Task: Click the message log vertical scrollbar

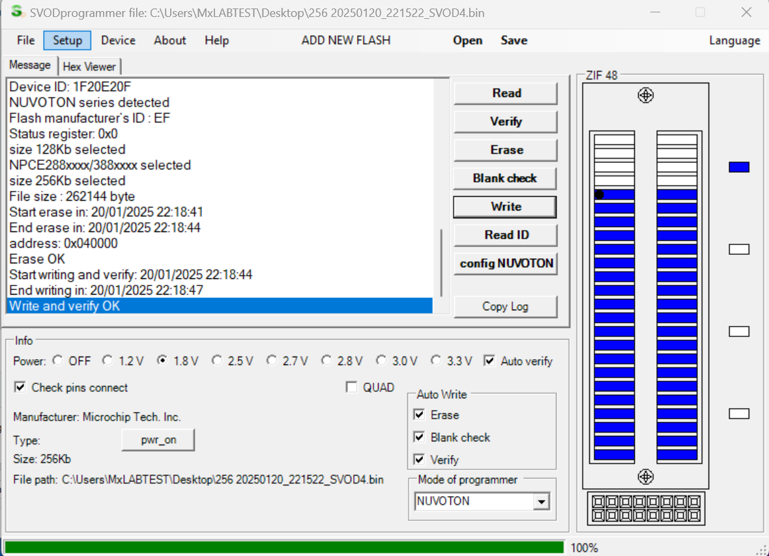Action: tap(442, 262)
